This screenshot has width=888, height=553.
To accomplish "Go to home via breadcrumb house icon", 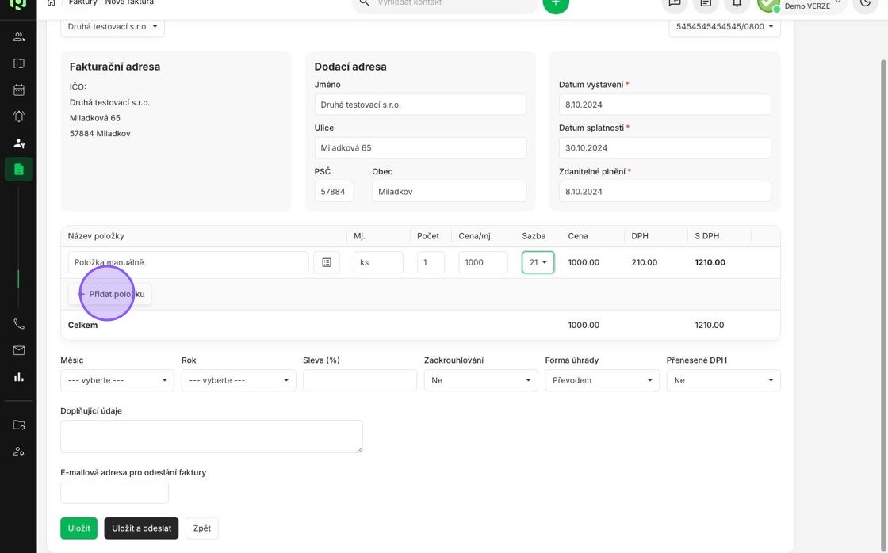I will point(51,3).
